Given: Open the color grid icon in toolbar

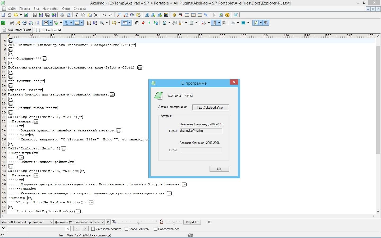Looking at the screenshot, I should click(x=166, y=15).
